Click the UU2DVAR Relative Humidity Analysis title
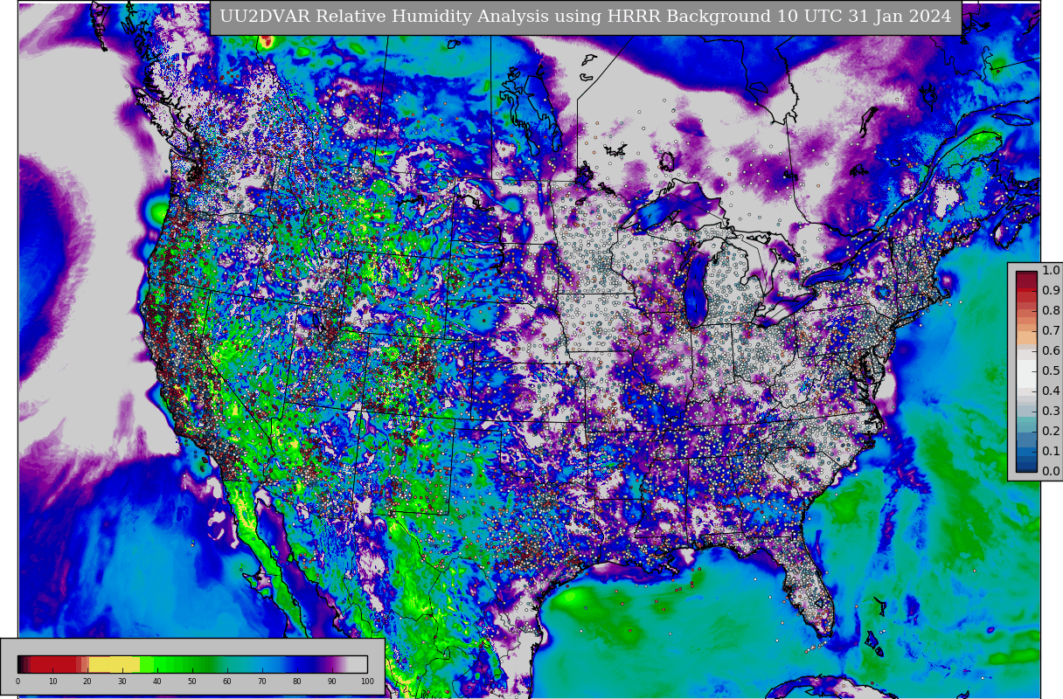The image size is (1063, 699). click(x=586, y=17)
